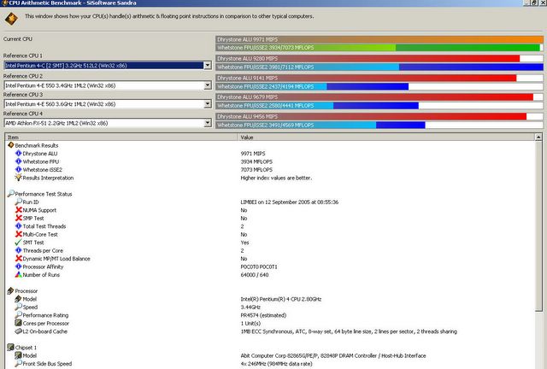Click 'Higher index values are better.' text
Screen dimensions: 547x369
click(x=276, y=178)
